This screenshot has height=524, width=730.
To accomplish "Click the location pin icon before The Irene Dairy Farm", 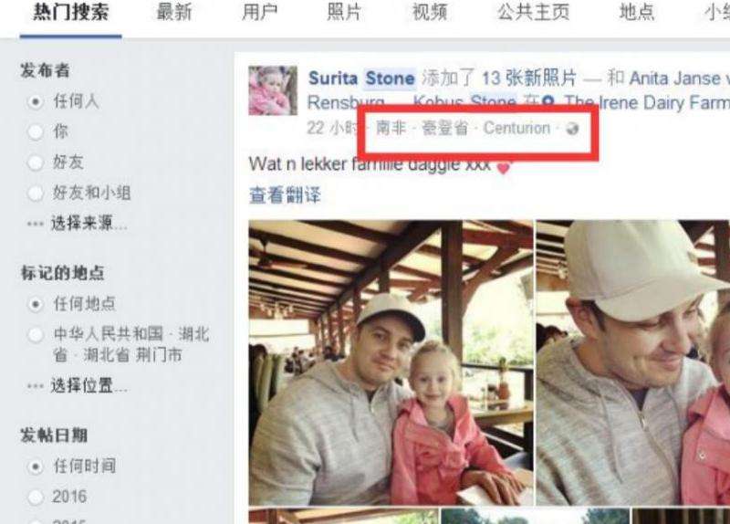I will pyautogui.click(x=548, y=102).
